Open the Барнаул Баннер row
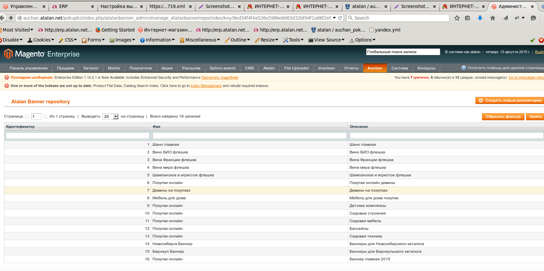This screenshot has width=544, height=271. click(x=274, y=251)
